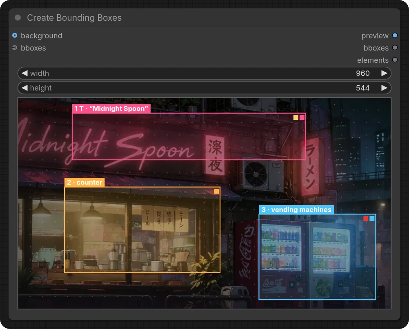Select the "Midnight Spoon" box label tag
This screenshot has width=409, height=329.
pyautogui.click(x=111, y=108)
